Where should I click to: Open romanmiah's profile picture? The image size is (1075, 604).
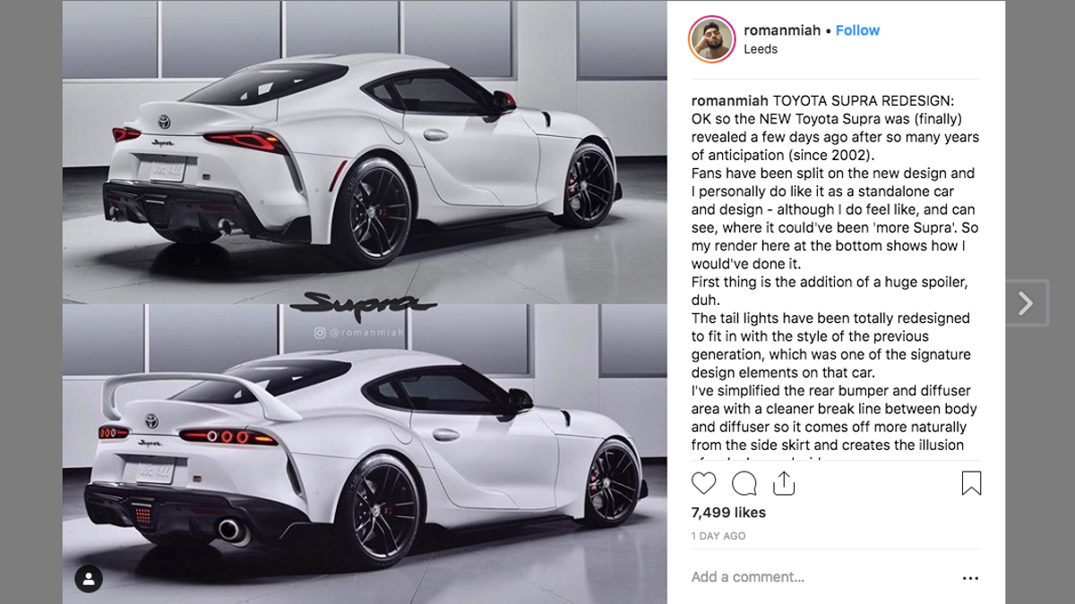point(711,38)
